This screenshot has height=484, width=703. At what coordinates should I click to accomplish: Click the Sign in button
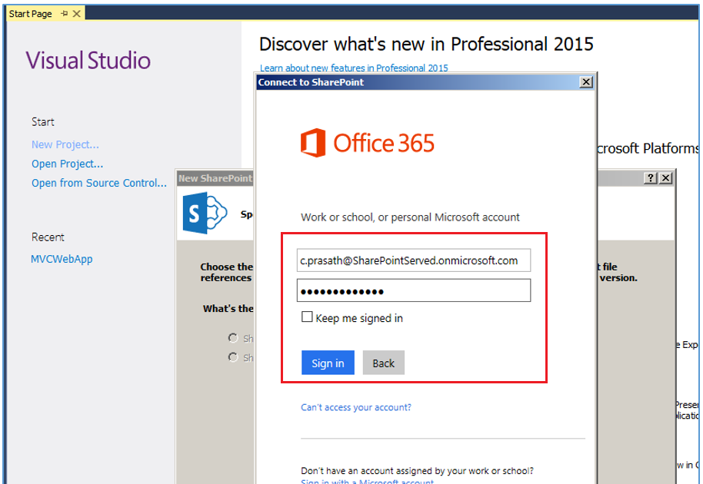coord(328,363)
